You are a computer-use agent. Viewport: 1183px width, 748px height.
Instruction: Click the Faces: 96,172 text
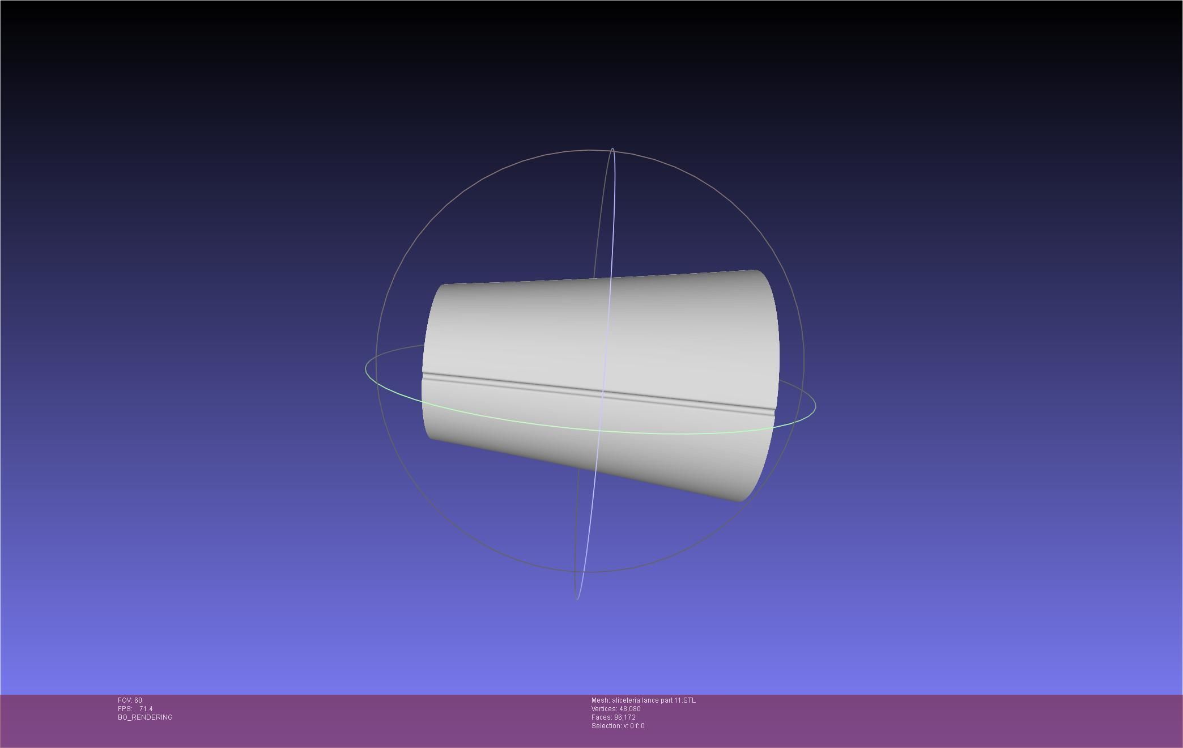[614, 717]
